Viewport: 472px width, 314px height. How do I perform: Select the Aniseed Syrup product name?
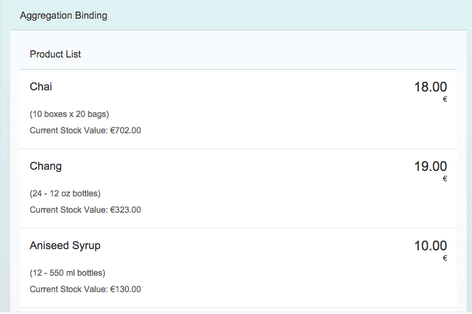point(65,246)
